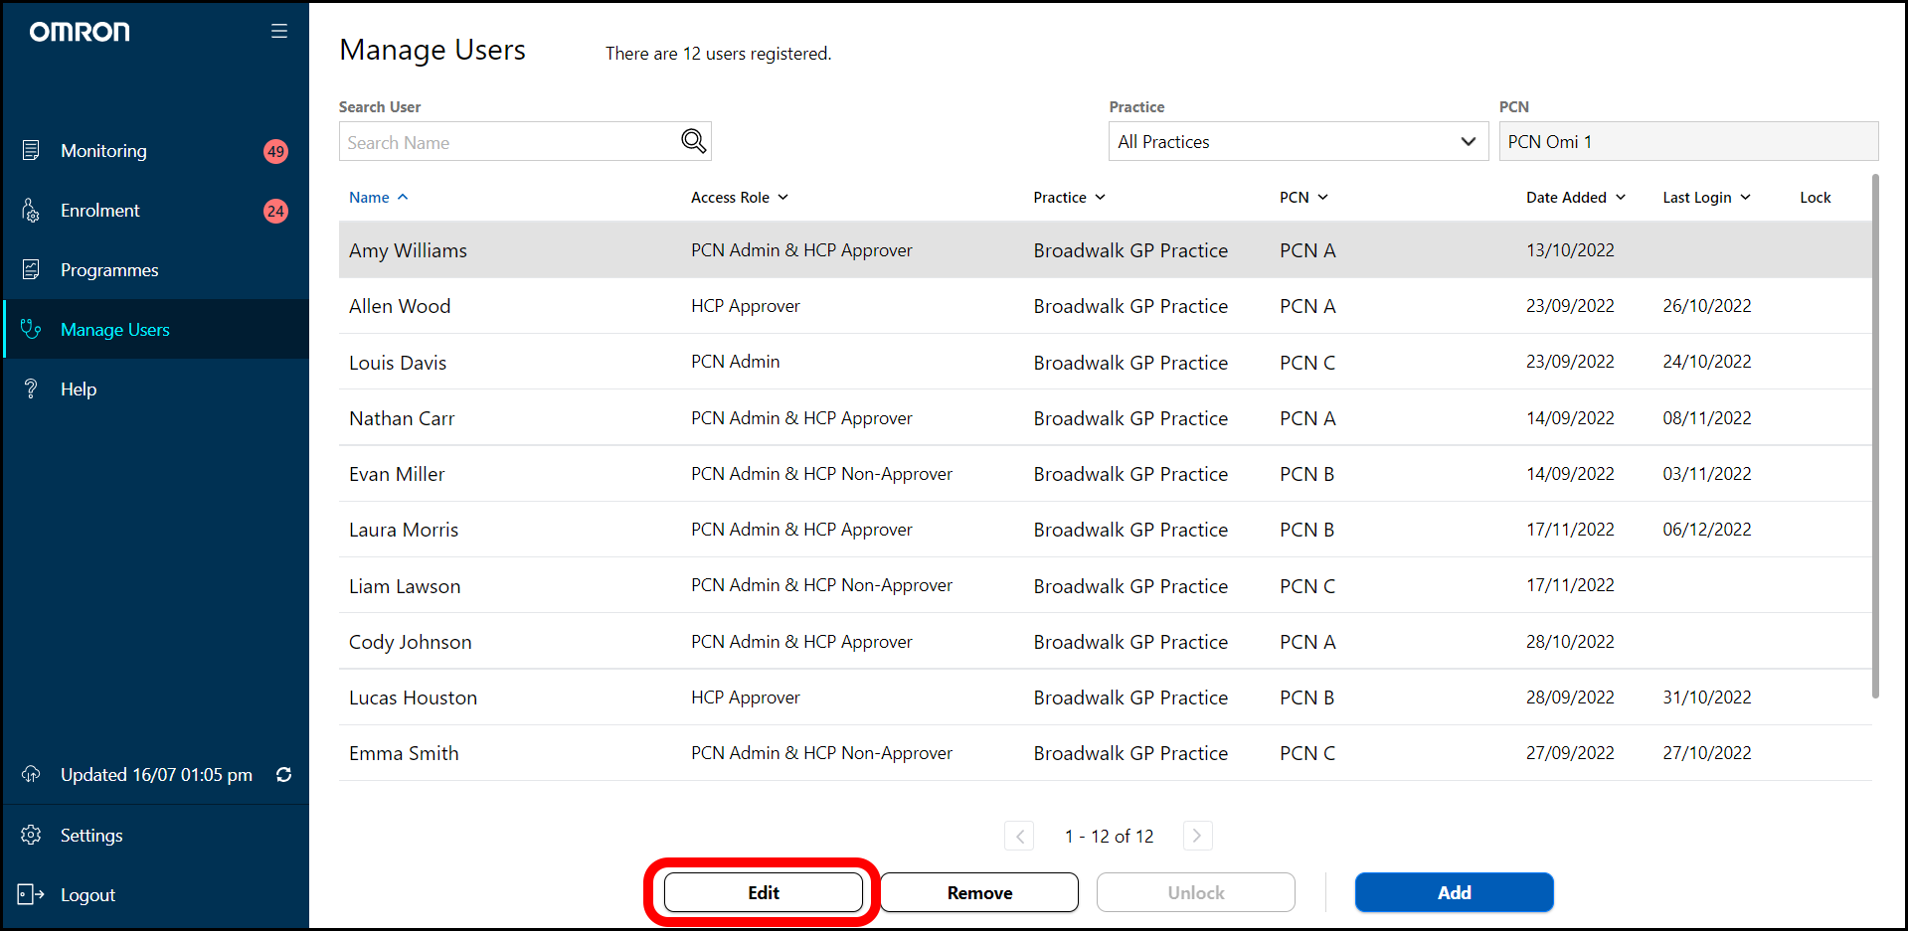This screenshot has height=931, width=1908.
Task: Click the Search Name input field
Action: point(507,142)
